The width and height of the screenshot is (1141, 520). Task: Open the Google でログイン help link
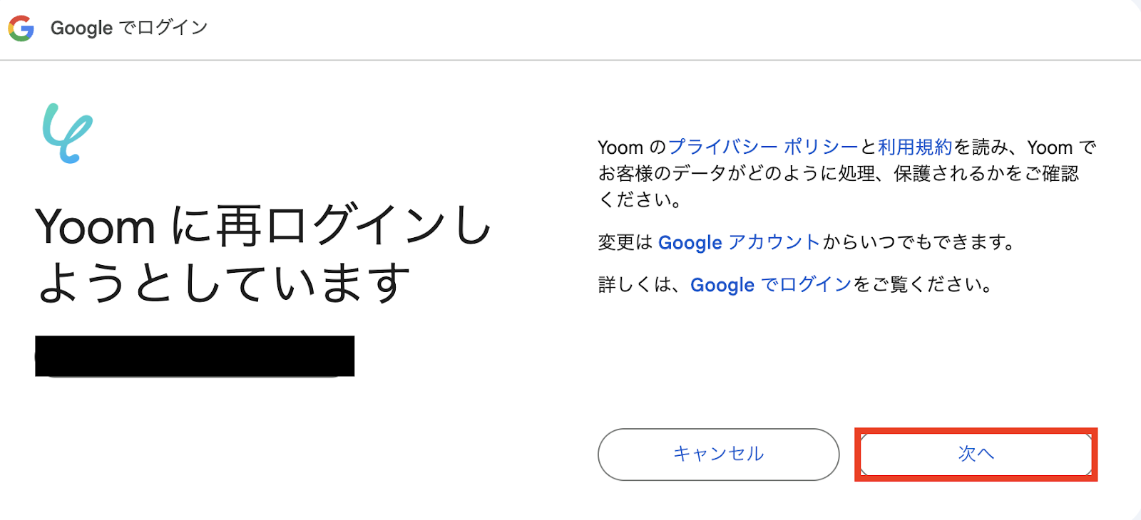[771, 285]
